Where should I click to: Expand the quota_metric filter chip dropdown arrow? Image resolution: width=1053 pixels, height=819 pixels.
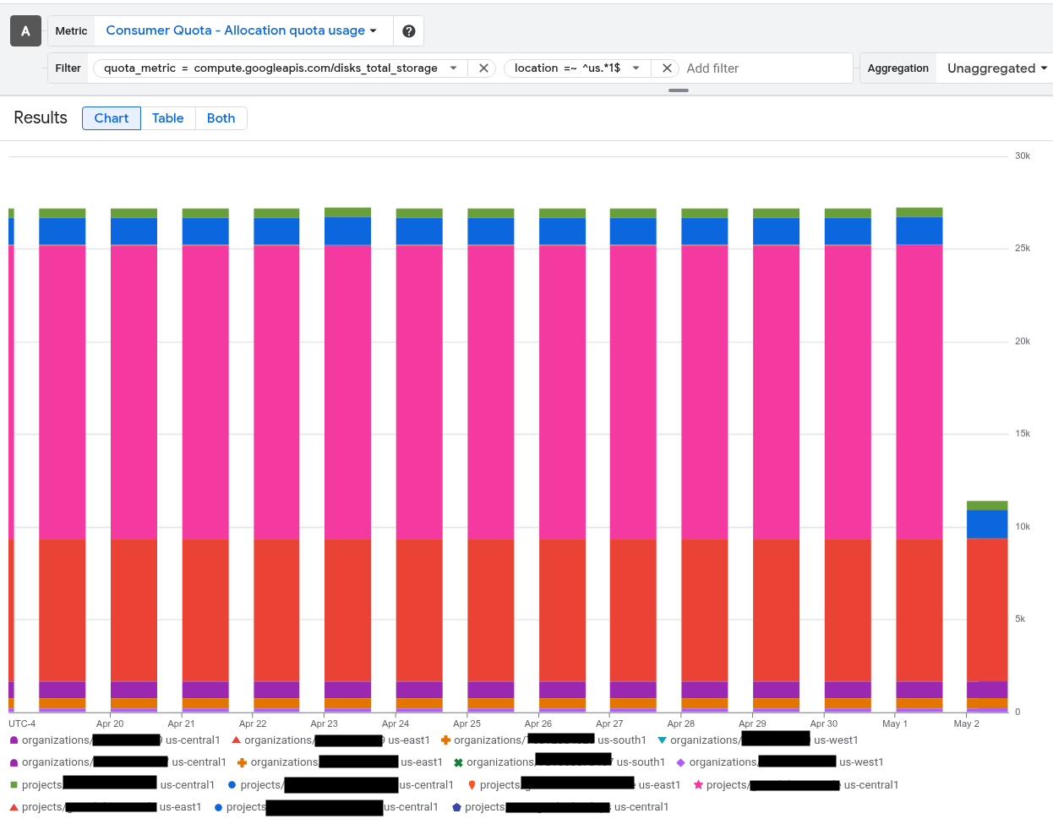(x=454, y=68)
